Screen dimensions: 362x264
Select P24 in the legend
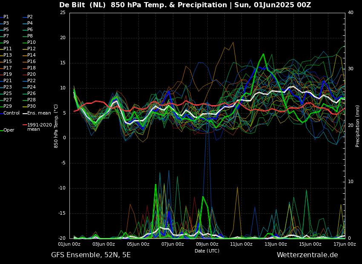[29, 87]
